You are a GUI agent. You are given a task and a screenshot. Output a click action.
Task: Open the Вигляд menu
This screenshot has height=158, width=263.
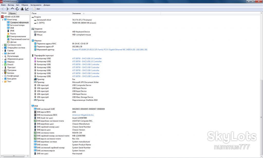point(11,5)
